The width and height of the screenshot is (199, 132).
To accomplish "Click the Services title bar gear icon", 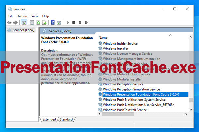I will pyautogui.click(x=10, y=9).
